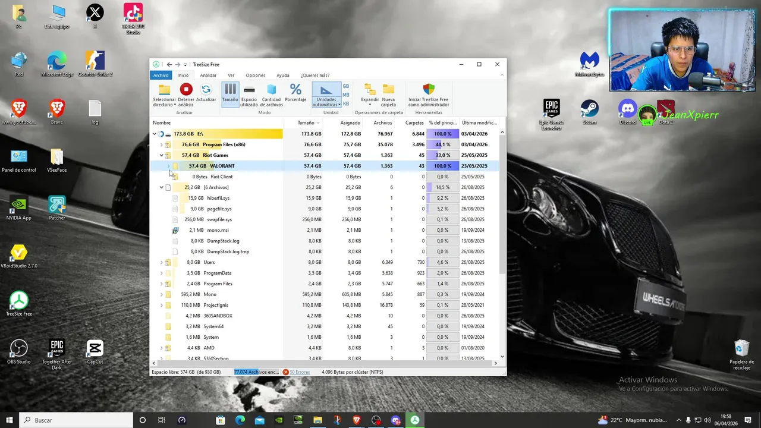This screenshot has height=428, width=761.
Task: Open the VRoidStudio 2.7.0 desktop icon
Action: (x=19, y=256)
